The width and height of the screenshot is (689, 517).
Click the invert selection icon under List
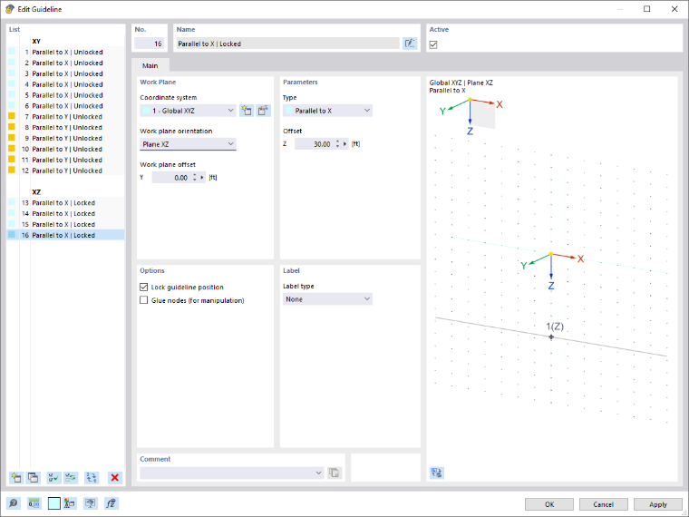(x=71, y=477)
